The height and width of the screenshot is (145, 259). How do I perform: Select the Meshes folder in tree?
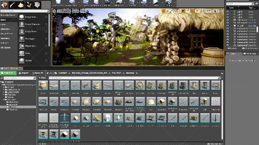[13, 107]
